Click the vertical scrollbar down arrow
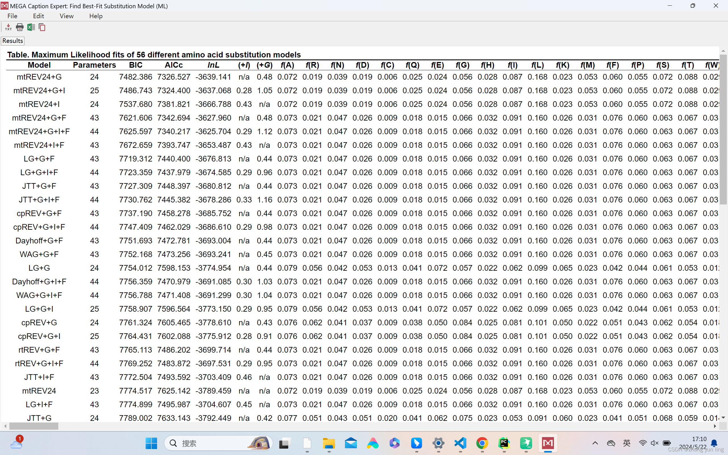The image size is (728, 455). pyautogui.click(x=723, y=418)
